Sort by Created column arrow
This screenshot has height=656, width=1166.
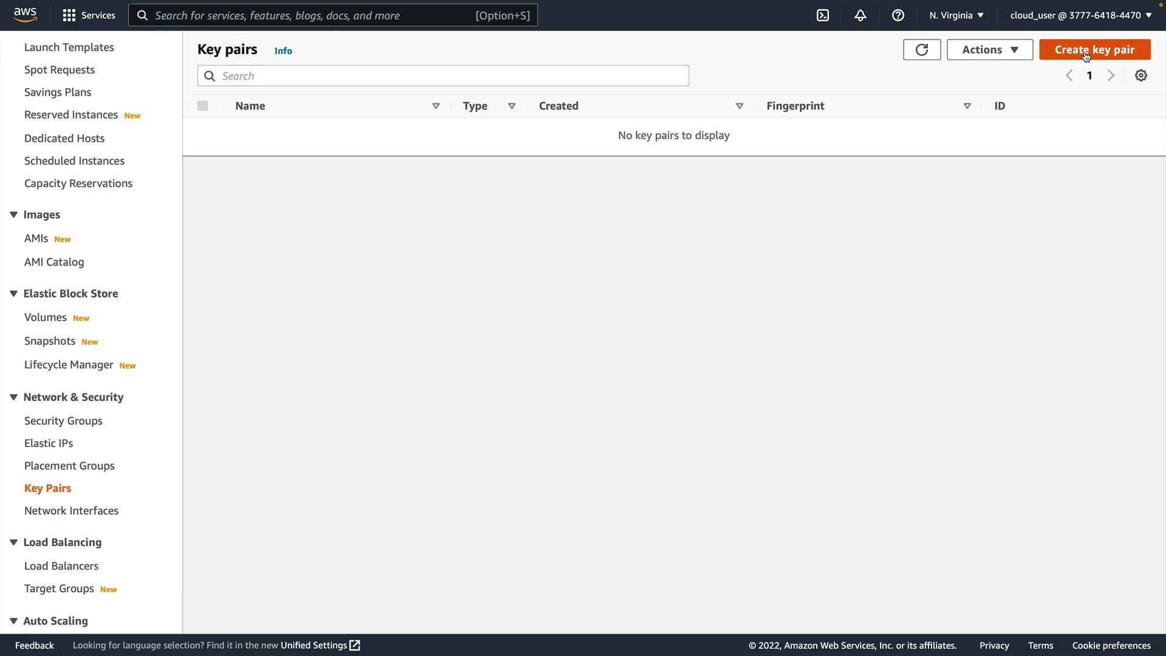pos(739,106)
